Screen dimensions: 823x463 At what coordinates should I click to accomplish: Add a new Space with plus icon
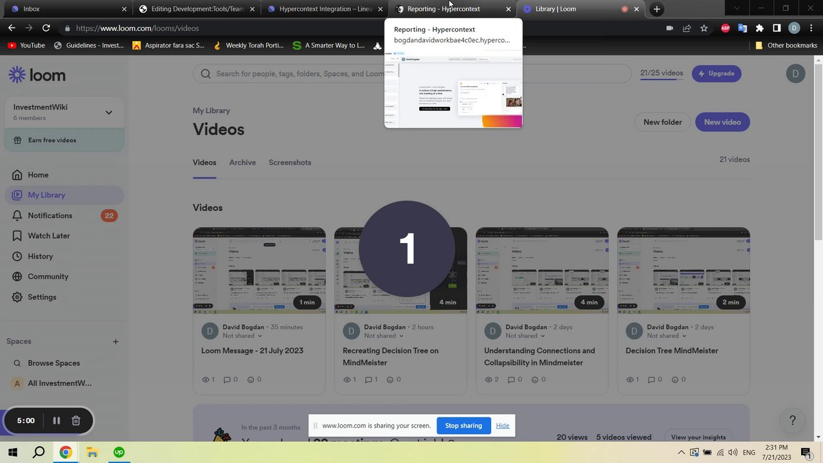pos(116,341)
